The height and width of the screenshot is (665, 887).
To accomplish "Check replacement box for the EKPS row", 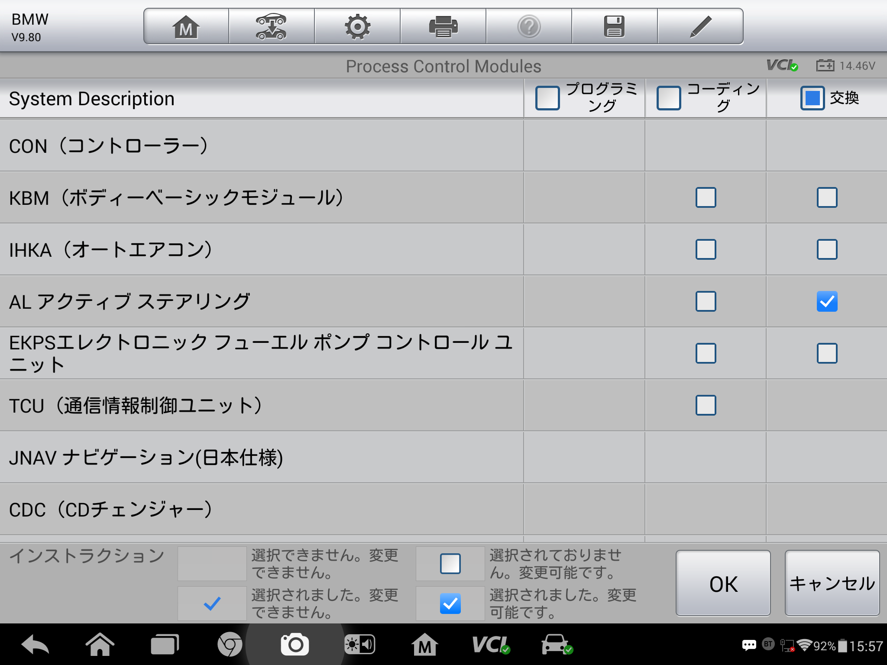I will [827, 353].
